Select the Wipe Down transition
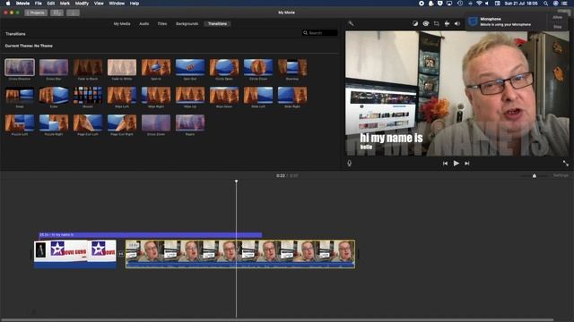This screenshot has width=574, height=322. click(x=224, y=96)
